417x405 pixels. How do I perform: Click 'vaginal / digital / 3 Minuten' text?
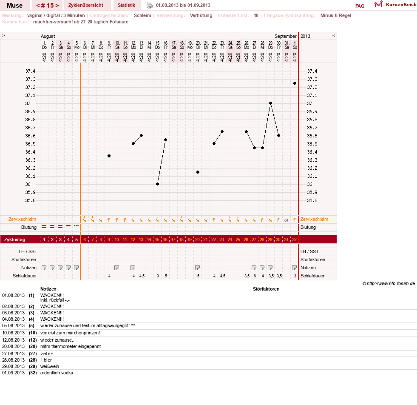pos(56,15)
